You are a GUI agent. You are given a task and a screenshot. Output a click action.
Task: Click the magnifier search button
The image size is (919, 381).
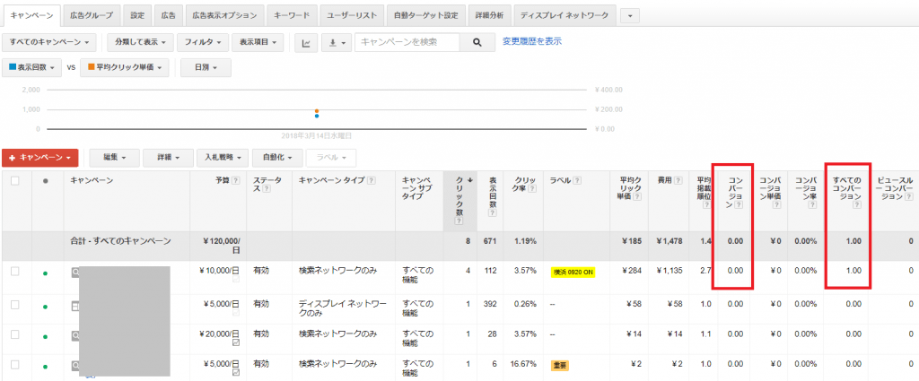[477, 42]
